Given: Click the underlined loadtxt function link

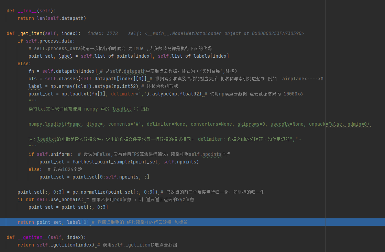Looking at the screenshot, I should tap(122, 109).
